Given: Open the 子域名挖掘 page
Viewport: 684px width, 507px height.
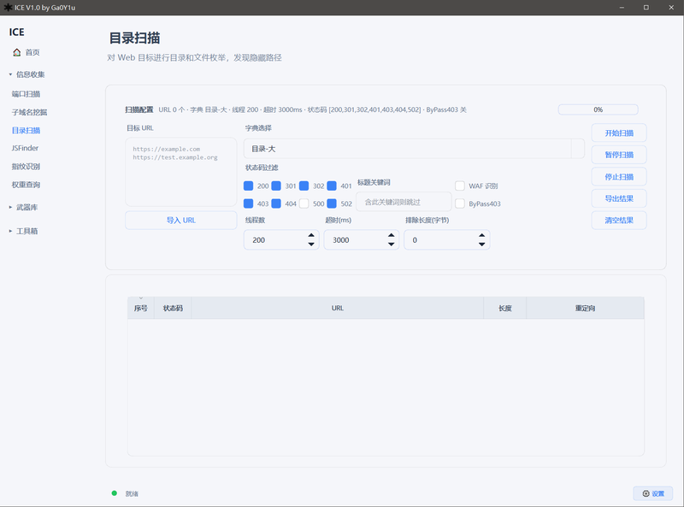Looking at the screenshot, I should [29, 112].
